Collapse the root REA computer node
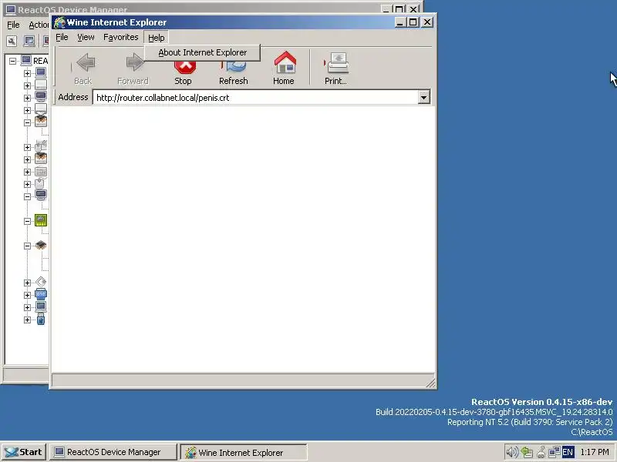Viewport: 617px width, 462px height. (12, 61)
